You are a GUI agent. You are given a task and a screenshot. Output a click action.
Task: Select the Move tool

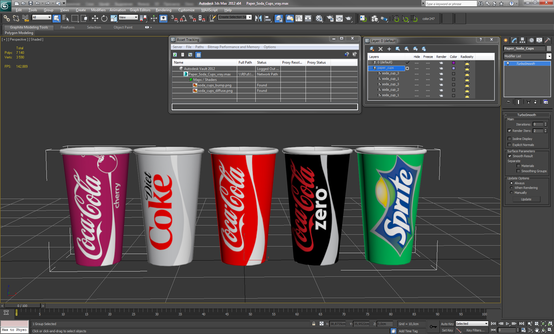95,18
